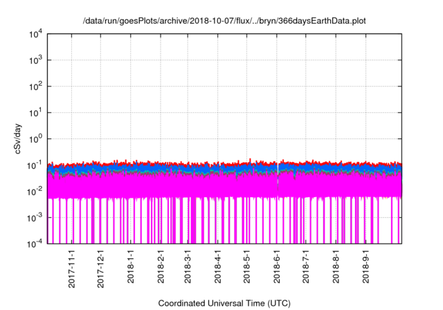Click the 2018-5-1 date label
Viewport: 443px width, 310px height.
point(246,266)
